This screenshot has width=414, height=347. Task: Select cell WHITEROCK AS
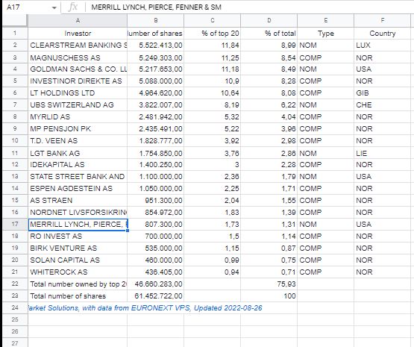[78, 272]
